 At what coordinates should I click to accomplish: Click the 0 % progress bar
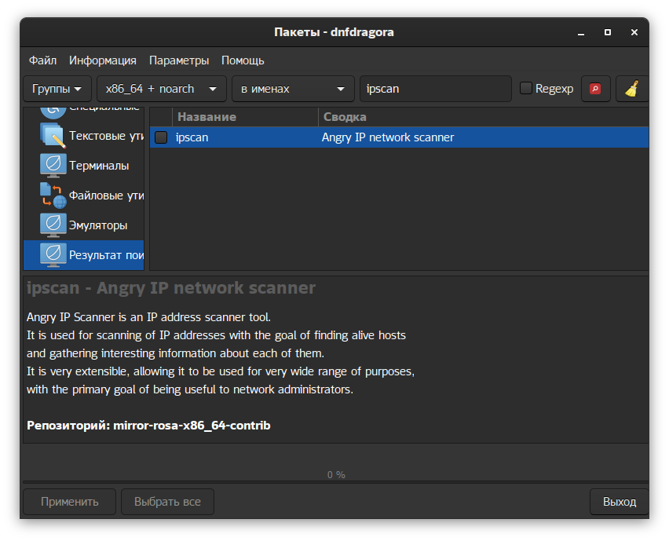(x=335, y=474)
